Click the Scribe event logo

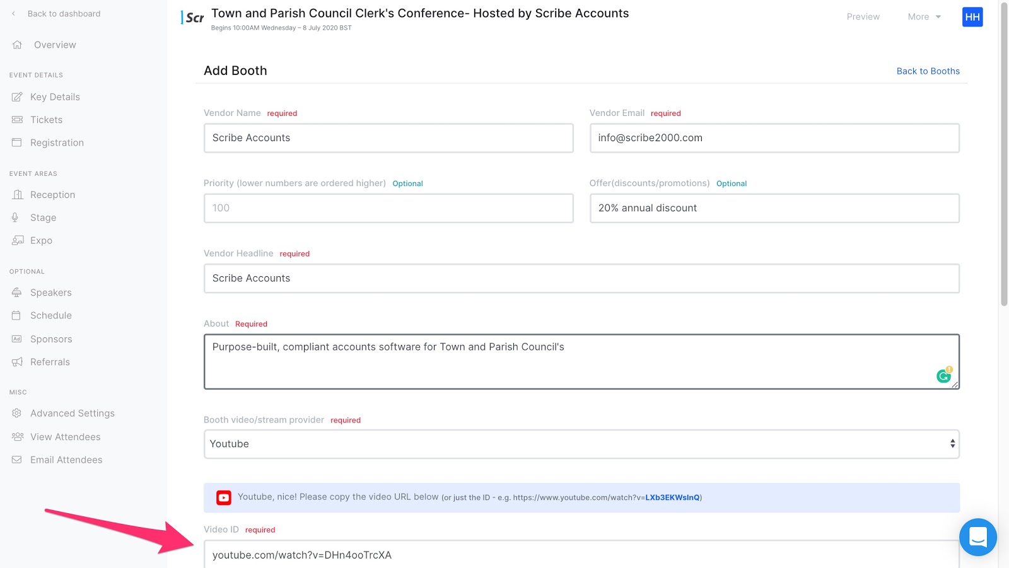[193, 18]
